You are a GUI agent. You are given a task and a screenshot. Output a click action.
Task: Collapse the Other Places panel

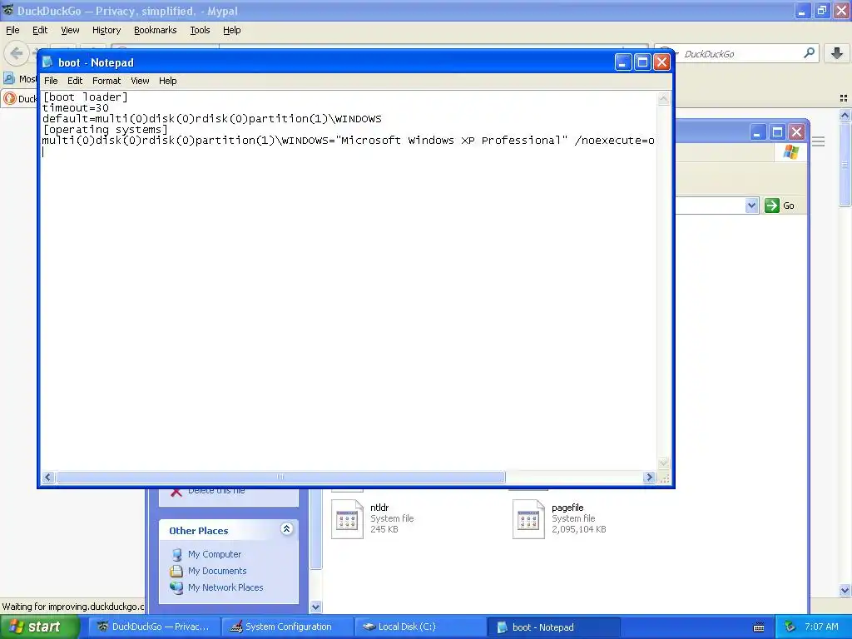[x=287, y=528]
